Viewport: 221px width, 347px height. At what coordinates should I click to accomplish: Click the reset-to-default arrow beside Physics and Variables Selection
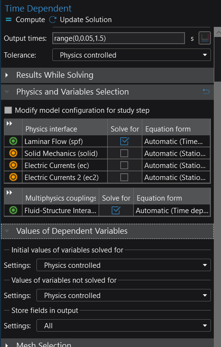(206, 91)
